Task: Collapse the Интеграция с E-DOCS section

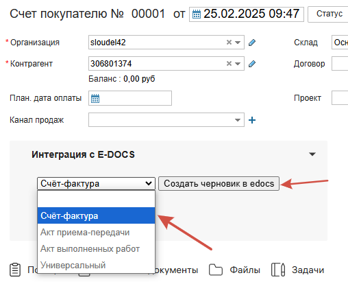Action: click(x=312, y=154)
